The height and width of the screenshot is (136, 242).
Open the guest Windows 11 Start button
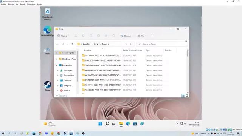click(100, 124)
